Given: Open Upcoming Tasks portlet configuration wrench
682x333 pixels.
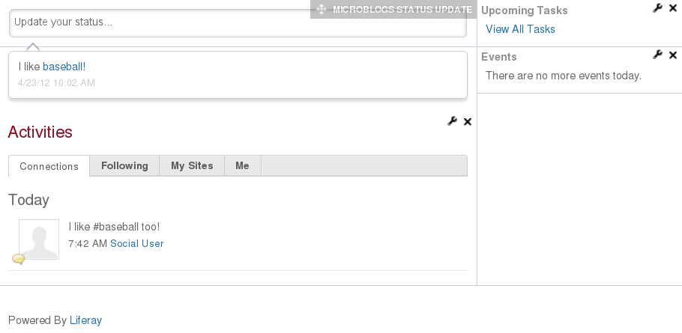Looking at the screenshot, I should [x=658, y=7].
